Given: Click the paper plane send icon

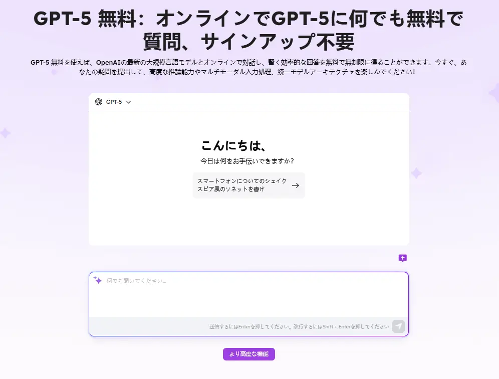Looking at the screenshot, I should point(398,326).
